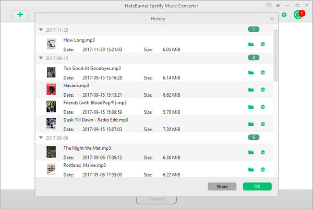Open folder for Too Good At Goodbyes.mp3
Screen dimensions: 313x209
251,73
